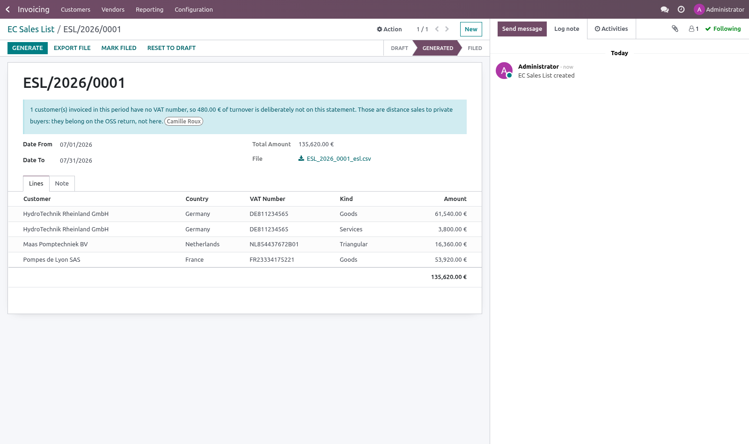Viewport: 749px width, 444px height.
Task: Open Invoicing app title
Action: (33, 9)
